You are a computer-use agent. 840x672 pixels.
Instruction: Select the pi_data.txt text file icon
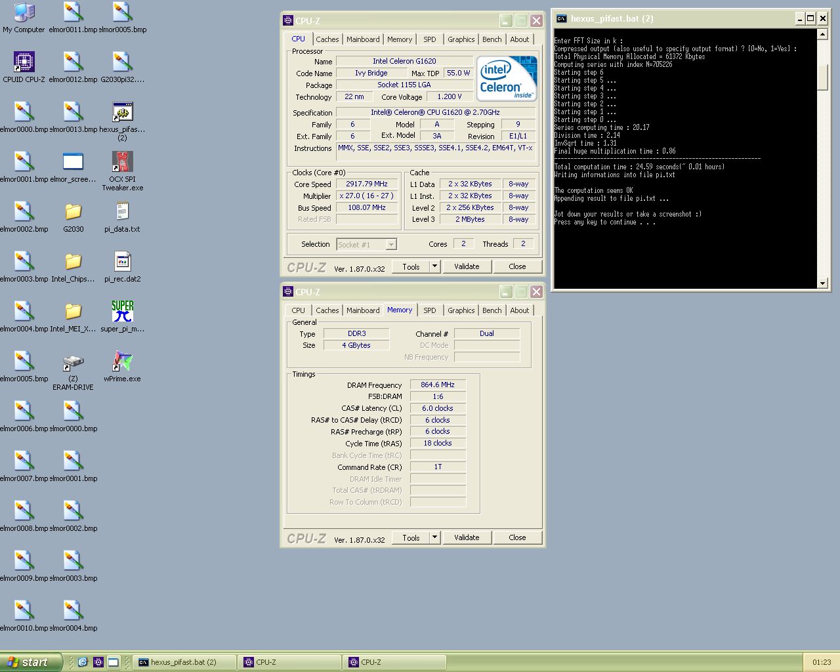pos(122,216)
